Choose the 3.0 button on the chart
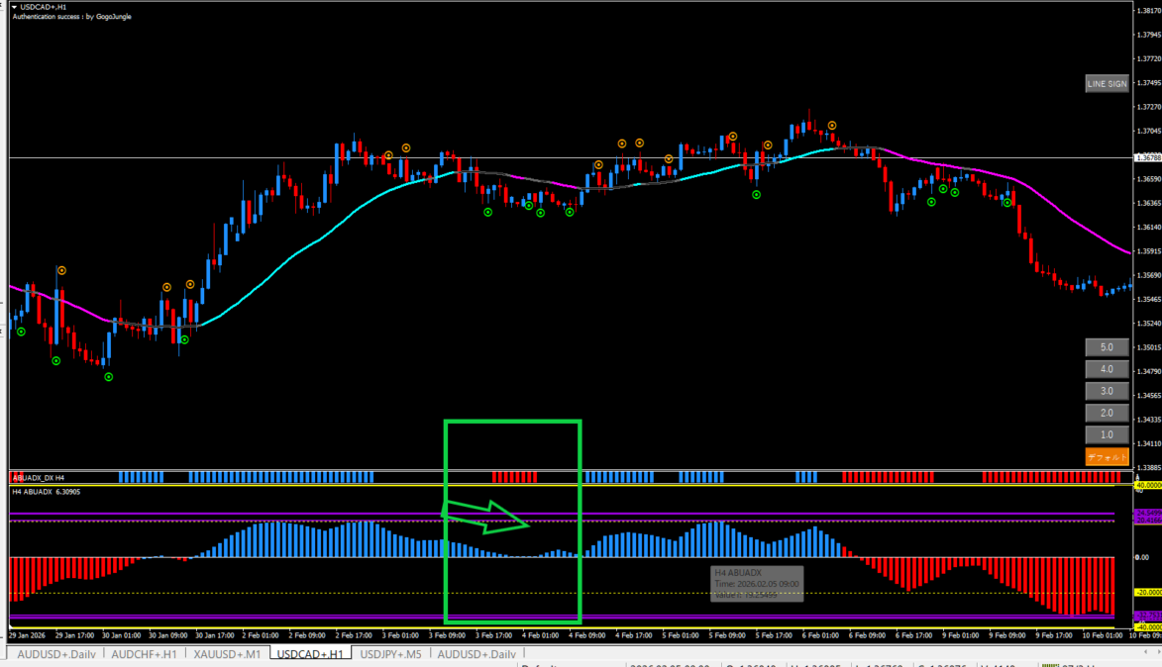This screenshot has height=667, width=1162. click(x=1107, y=392)
